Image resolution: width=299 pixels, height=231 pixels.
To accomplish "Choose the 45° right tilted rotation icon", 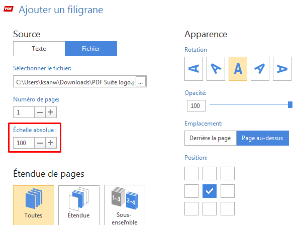I will 260,69.
